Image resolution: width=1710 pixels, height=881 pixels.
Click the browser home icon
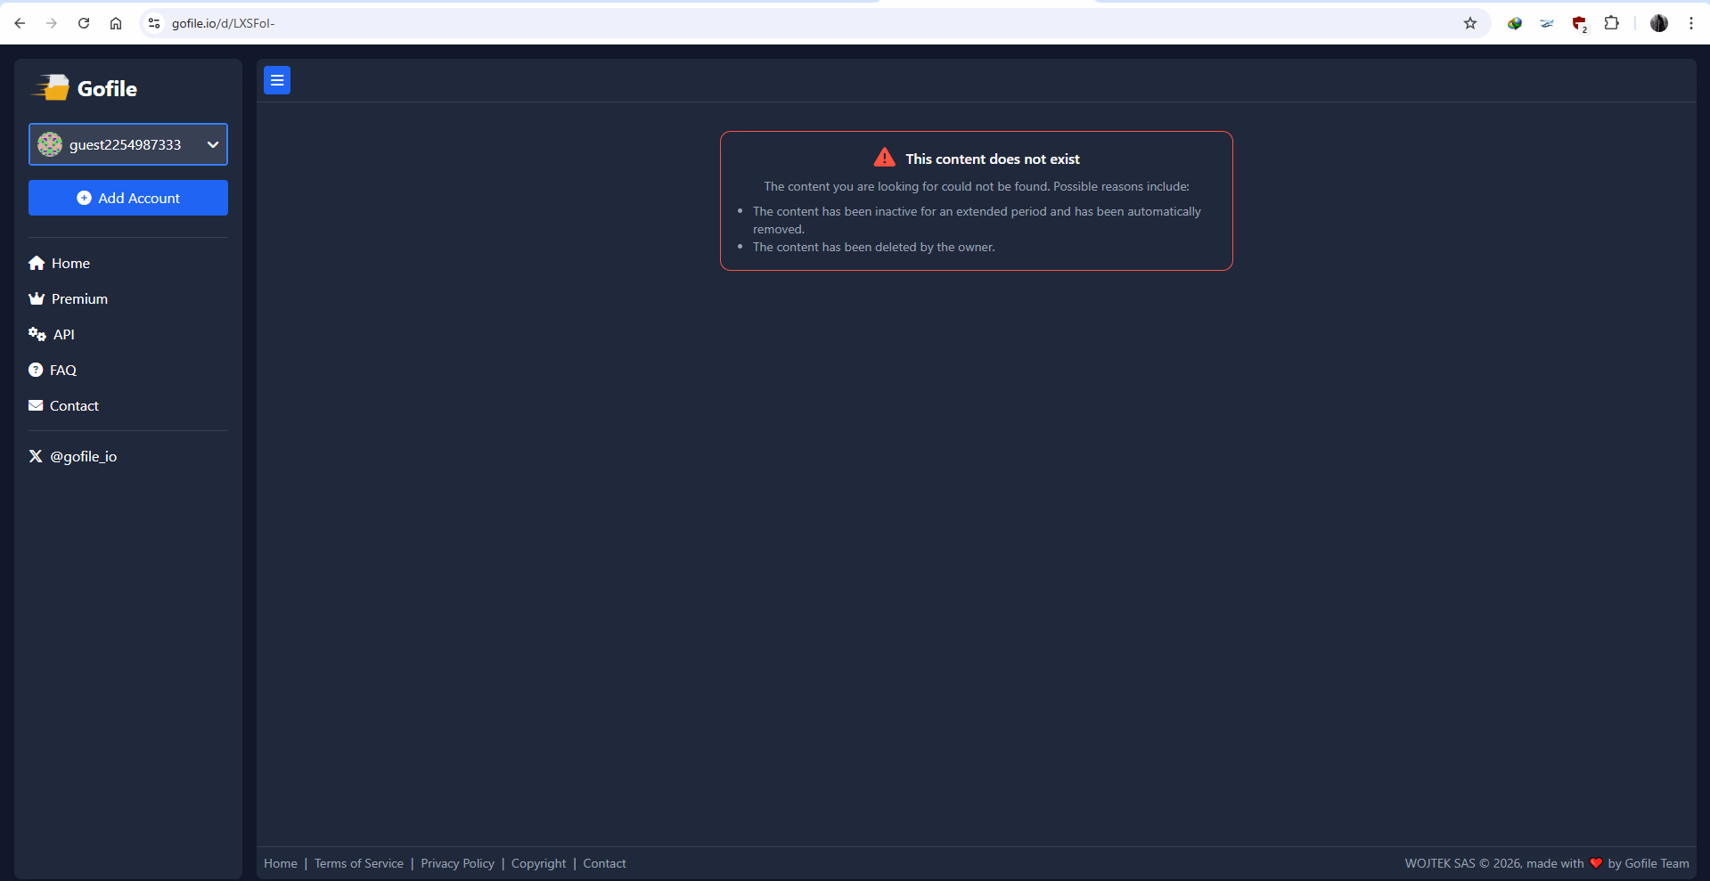[x=116, y=23]
